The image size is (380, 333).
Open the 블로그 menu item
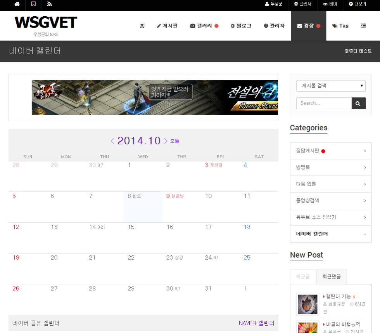click(241, 26)
